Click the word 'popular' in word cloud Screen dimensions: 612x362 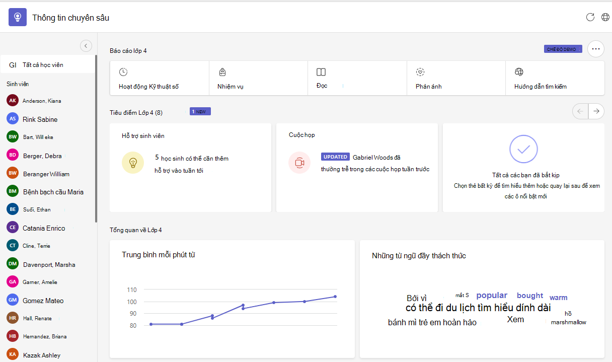pyautogui.click(x=492, y=296)
